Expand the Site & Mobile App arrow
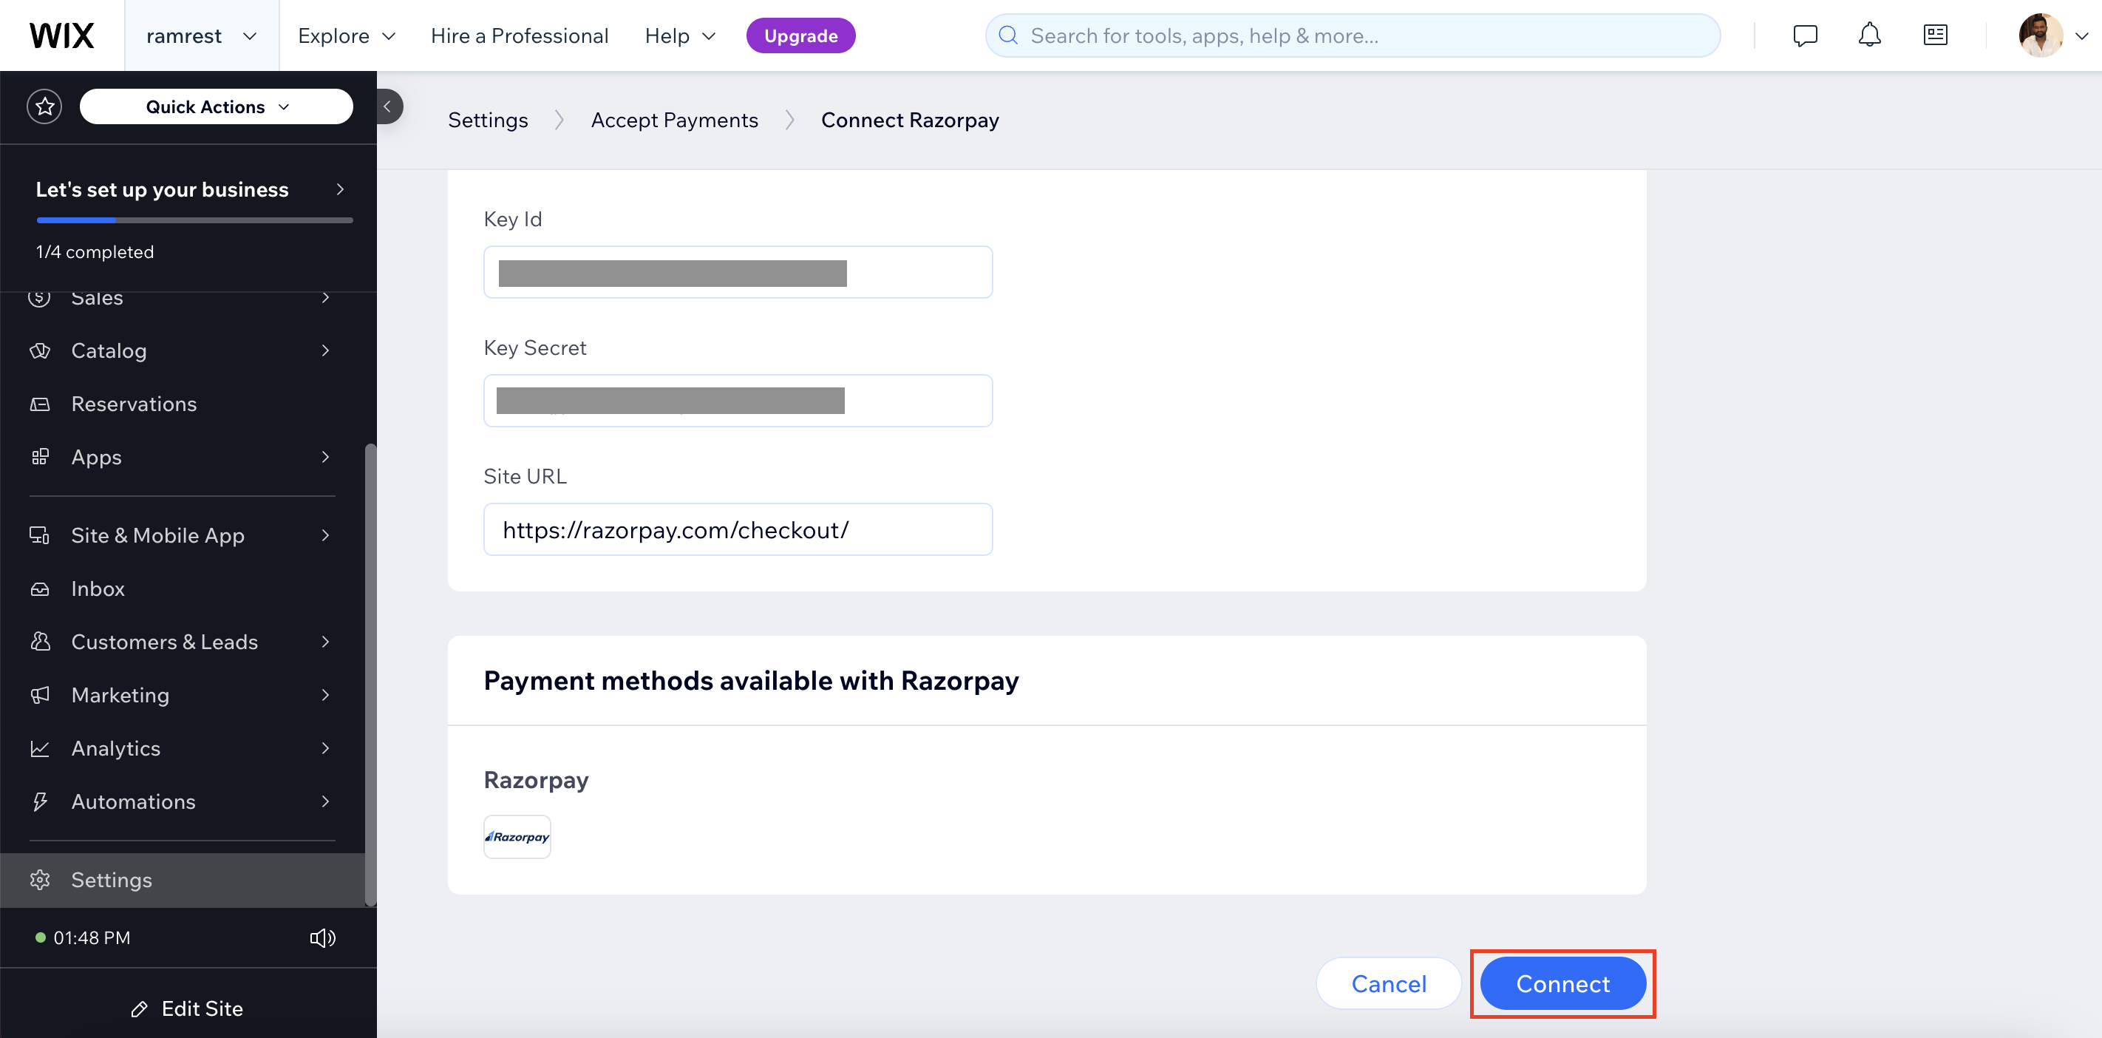Image resolution: width=2102 pixels, height=1038 pixels. (326, 535)
